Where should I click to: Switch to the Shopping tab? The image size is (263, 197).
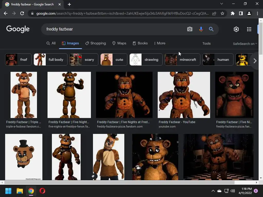tap(96, 43)
